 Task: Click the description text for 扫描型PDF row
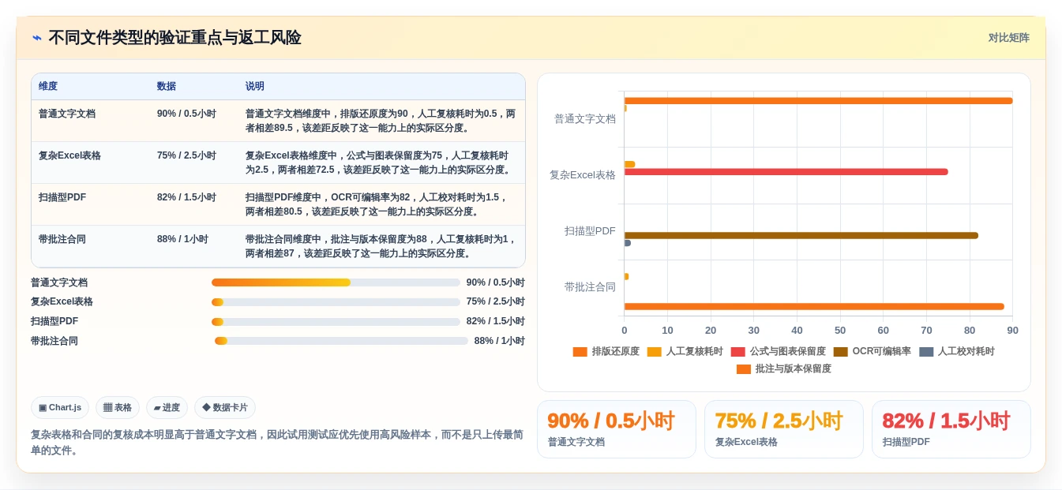377,204
